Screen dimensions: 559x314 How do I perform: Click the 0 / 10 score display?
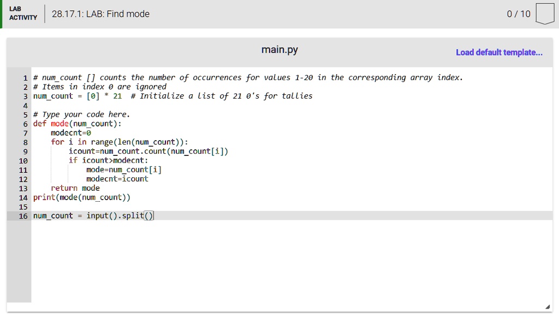pos(518,14)
